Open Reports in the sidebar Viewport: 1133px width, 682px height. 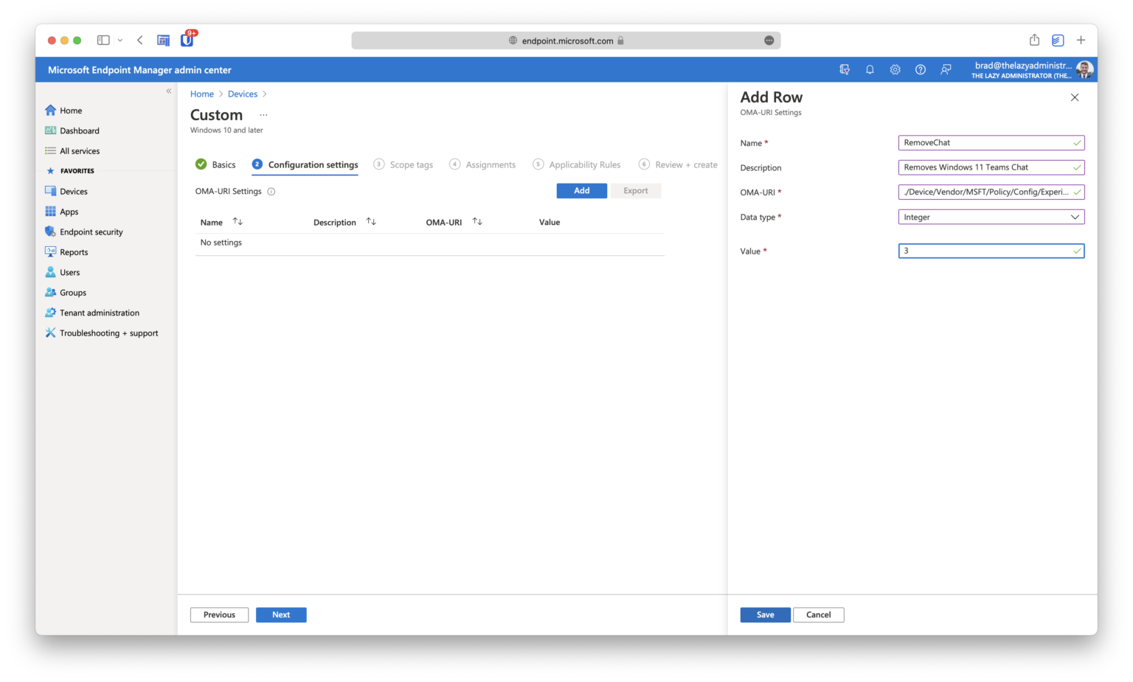(66, 252)
